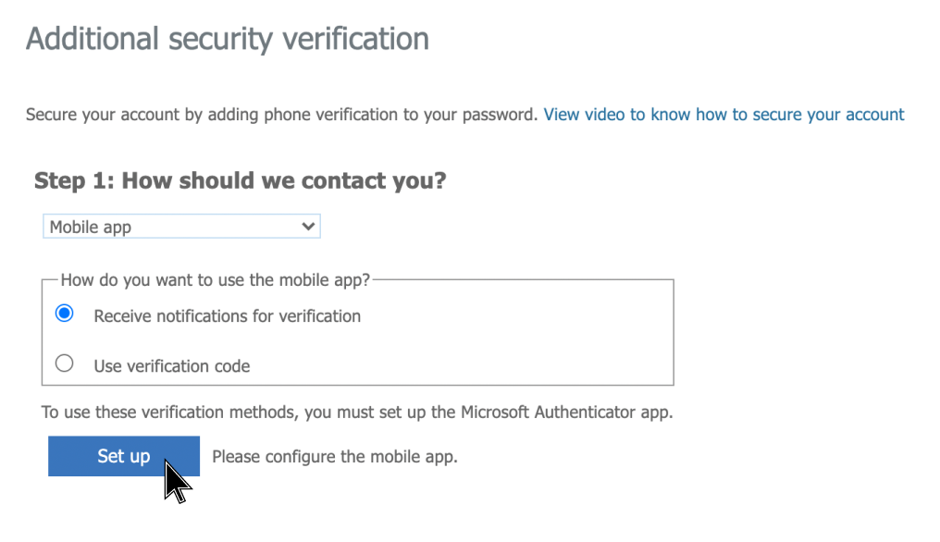Click the 'Use verification code' label text
Viewport: 940px width, 542px height.
tap(172, 366)
